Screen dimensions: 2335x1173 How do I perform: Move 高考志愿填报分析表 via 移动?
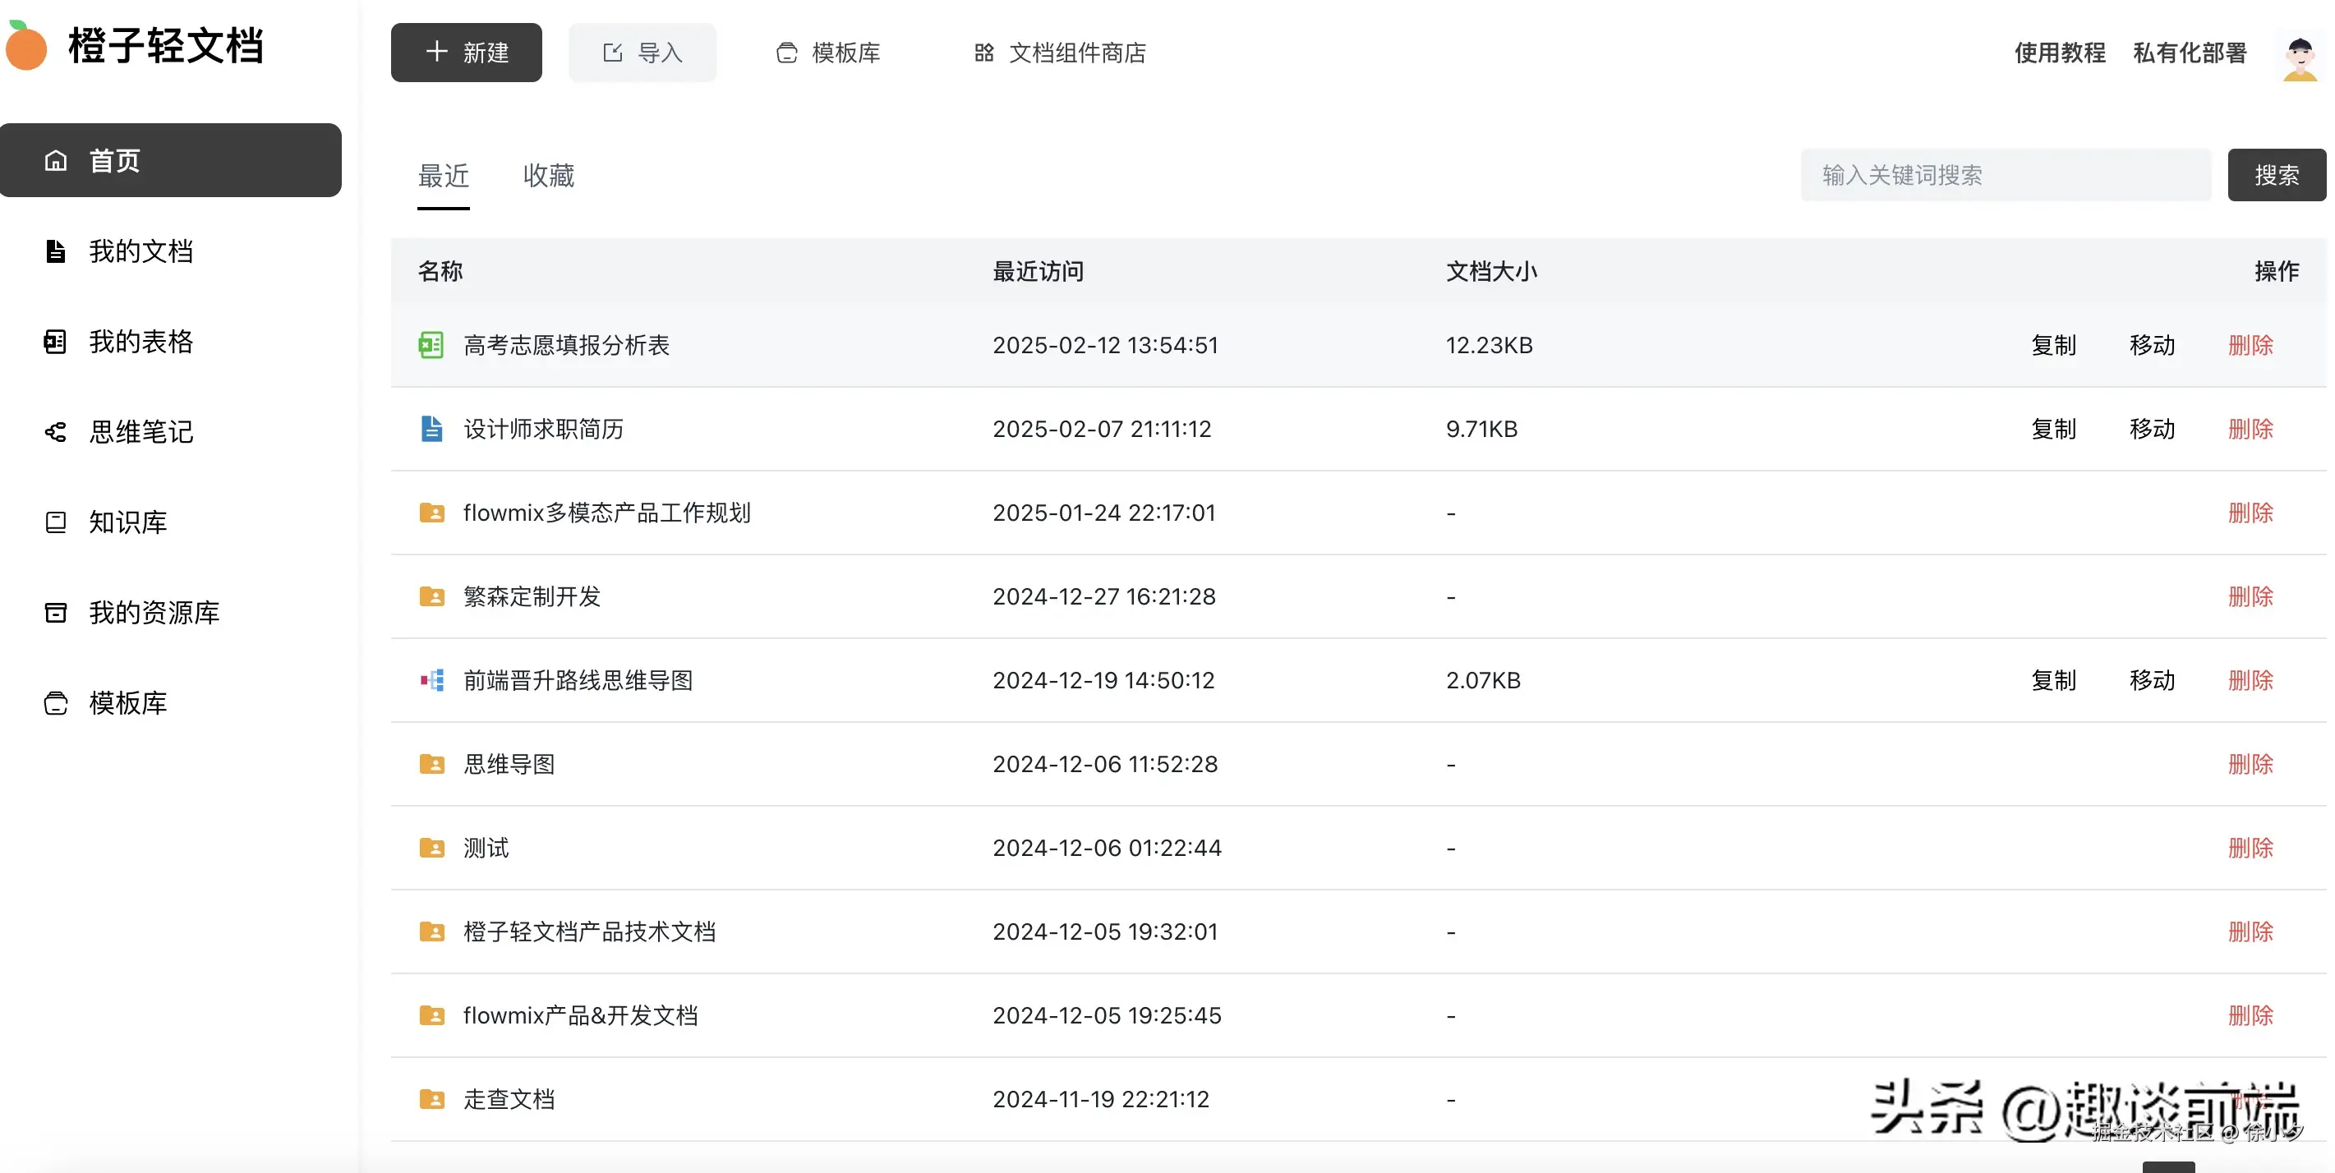pyautogui.click(x=2152, y=345)
